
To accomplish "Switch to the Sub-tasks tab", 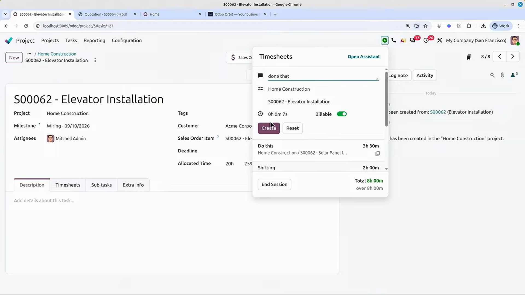I will [101, 185].
